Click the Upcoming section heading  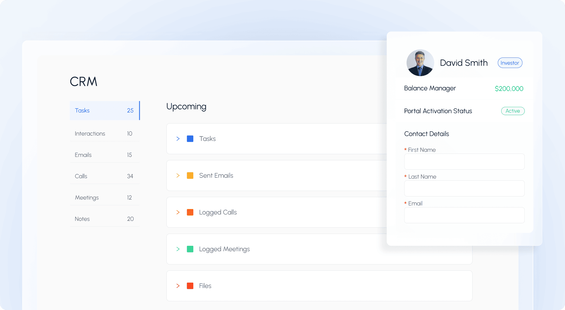186,107
